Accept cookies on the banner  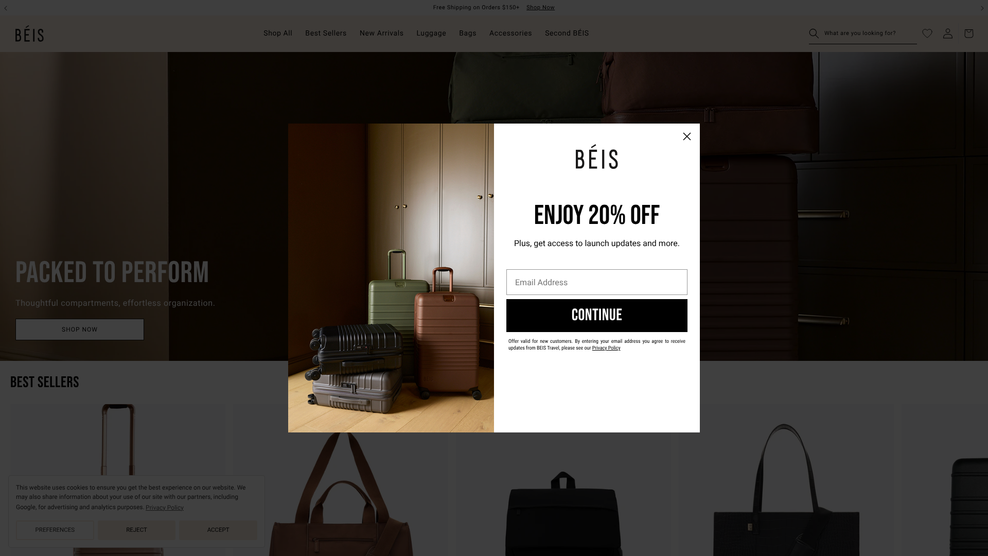click(218, 530)
